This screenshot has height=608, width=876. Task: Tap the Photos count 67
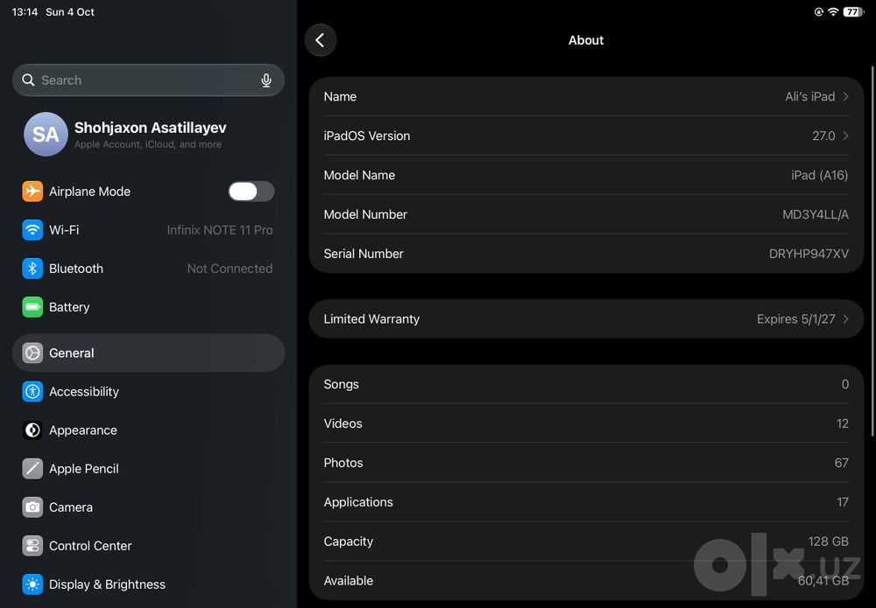coord(841,463)
